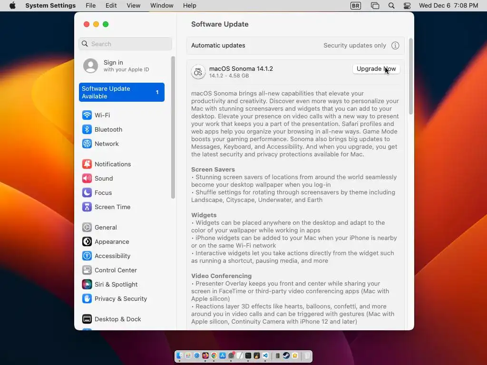Open the File menu

(91, 6)
